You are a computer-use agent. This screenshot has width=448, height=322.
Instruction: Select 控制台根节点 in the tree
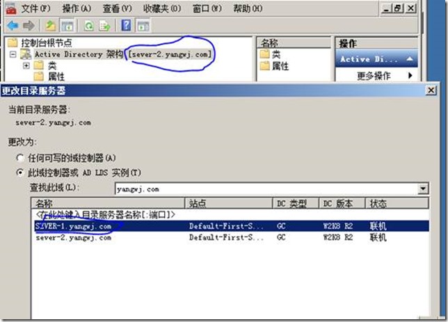[x=47, y=43]
